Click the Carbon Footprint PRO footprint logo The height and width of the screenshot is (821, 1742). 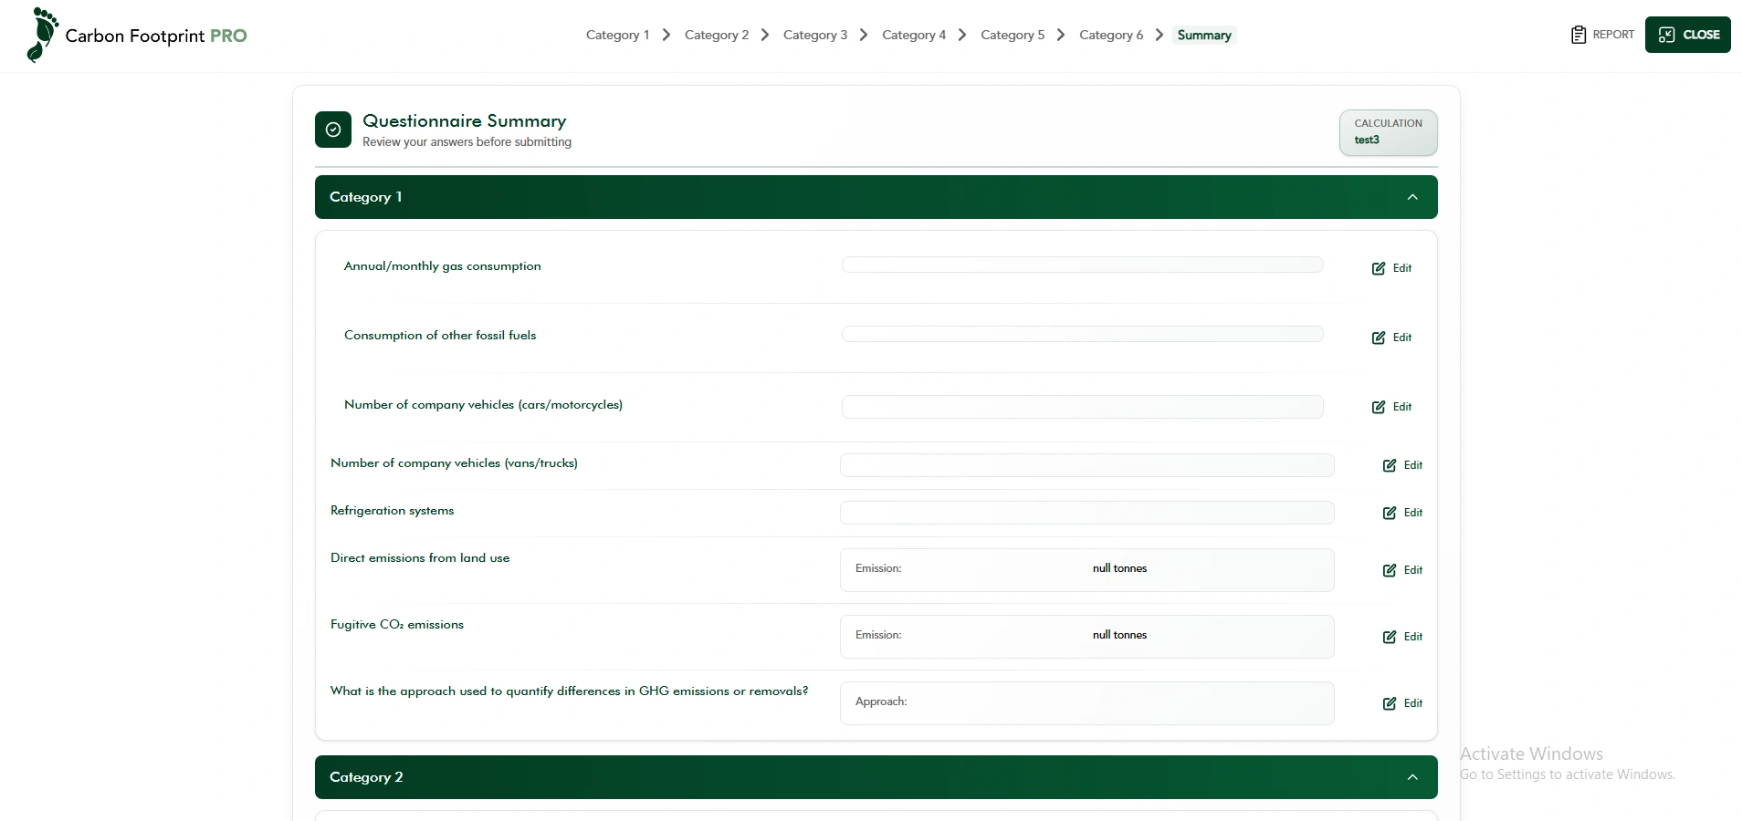tap(42, 36)
